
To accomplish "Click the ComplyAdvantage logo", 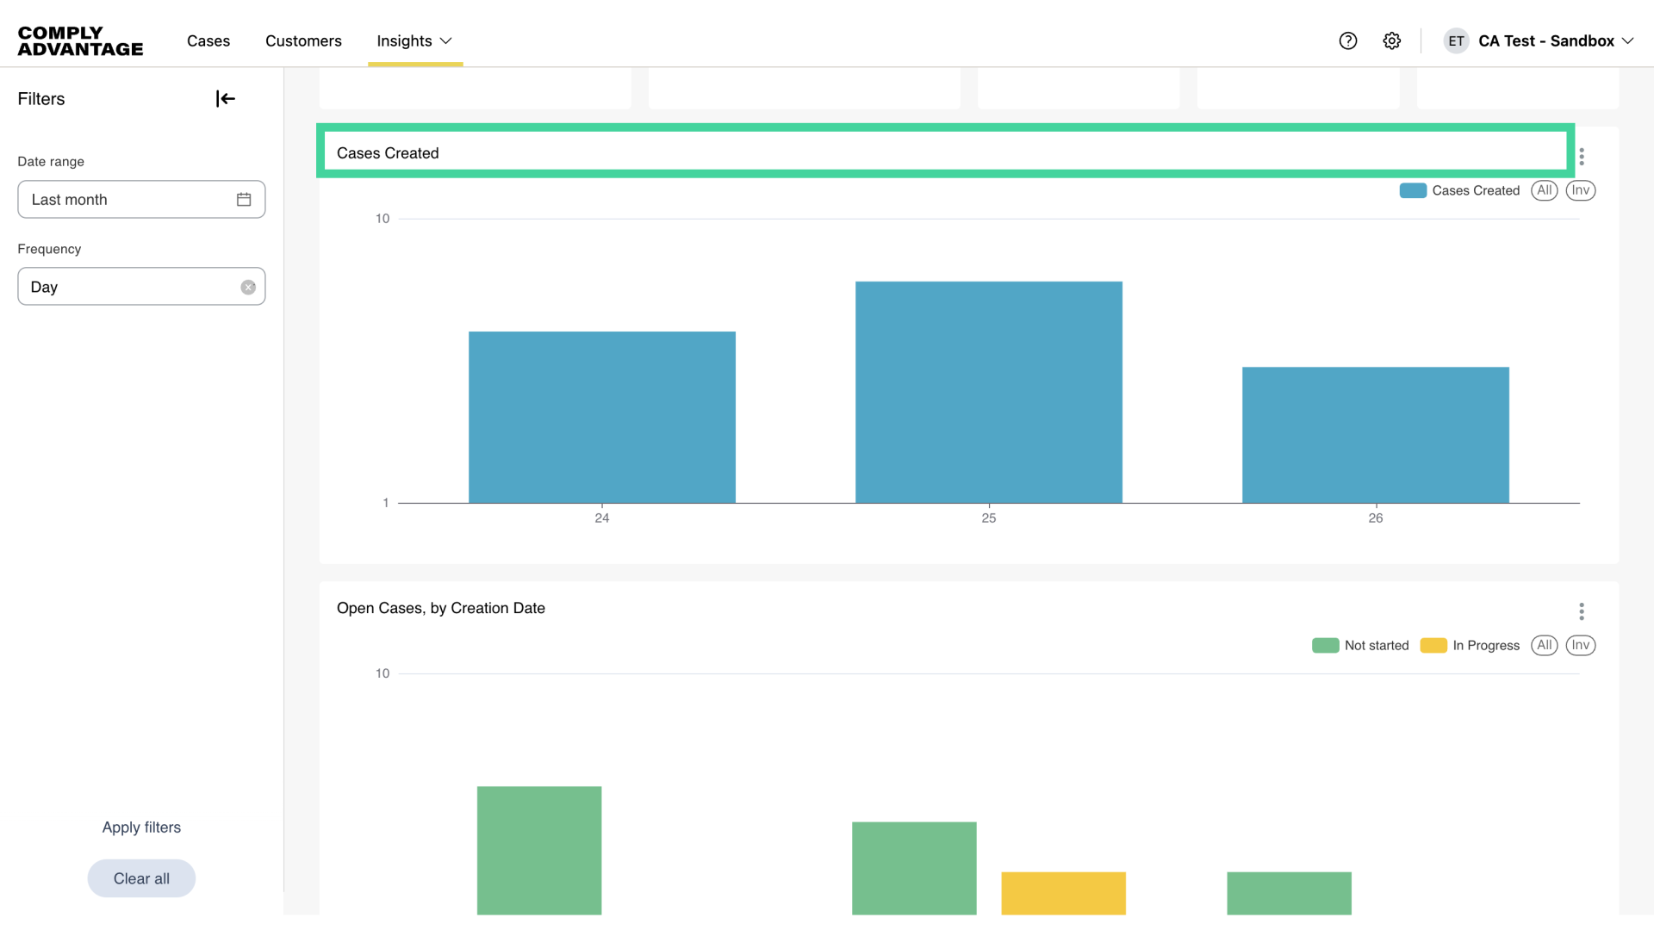I will tap(80, 40).
